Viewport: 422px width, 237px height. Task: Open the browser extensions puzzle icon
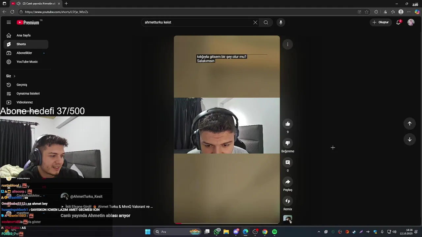coord(376,12)
